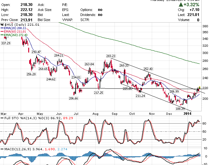
Task: Click the 256.20 low price label
Action: pos(31,74)
